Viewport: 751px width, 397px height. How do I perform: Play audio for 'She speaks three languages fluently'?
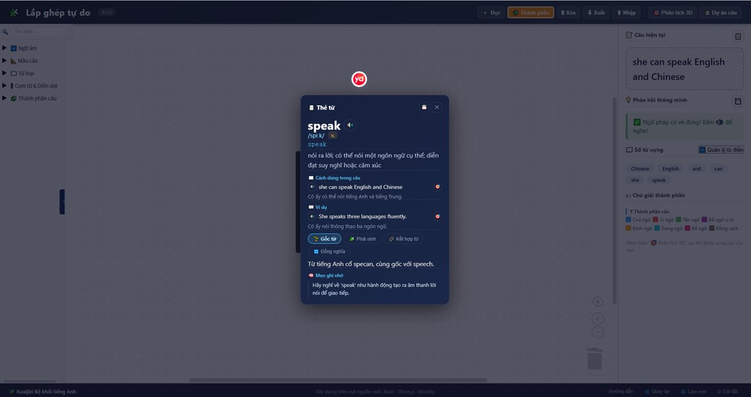point(312,216)
